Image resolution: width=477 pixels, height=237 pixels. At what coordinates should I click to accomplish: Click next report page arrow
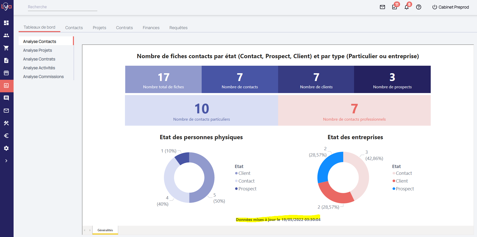coord(90,230)
